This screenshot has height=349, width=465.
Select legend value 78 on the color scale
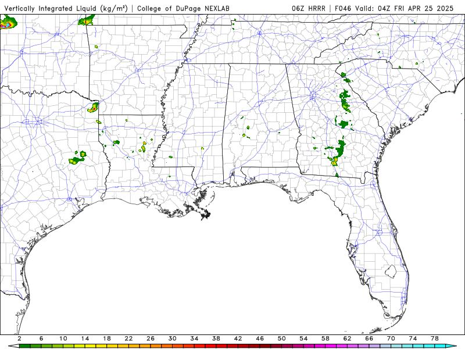coord(435,339)
